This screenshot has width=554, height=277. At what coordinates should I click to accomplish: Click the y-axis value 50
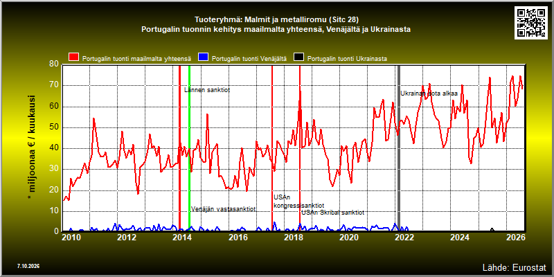click(x=55, y=127)
